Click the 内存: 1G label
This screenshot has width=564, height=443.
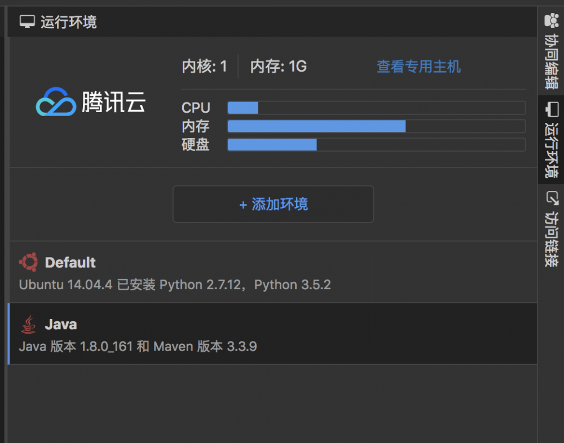pyautogui.click(x=277, y=66)
